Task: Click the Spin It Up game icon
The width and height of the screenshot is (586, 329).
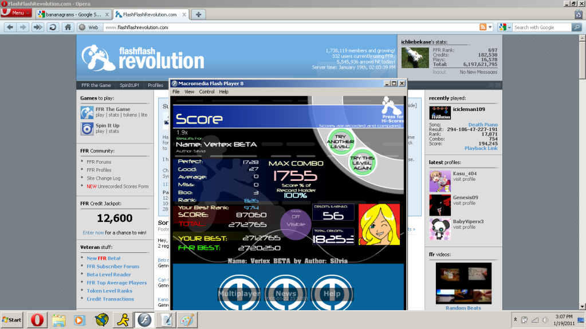Action: 87,128
